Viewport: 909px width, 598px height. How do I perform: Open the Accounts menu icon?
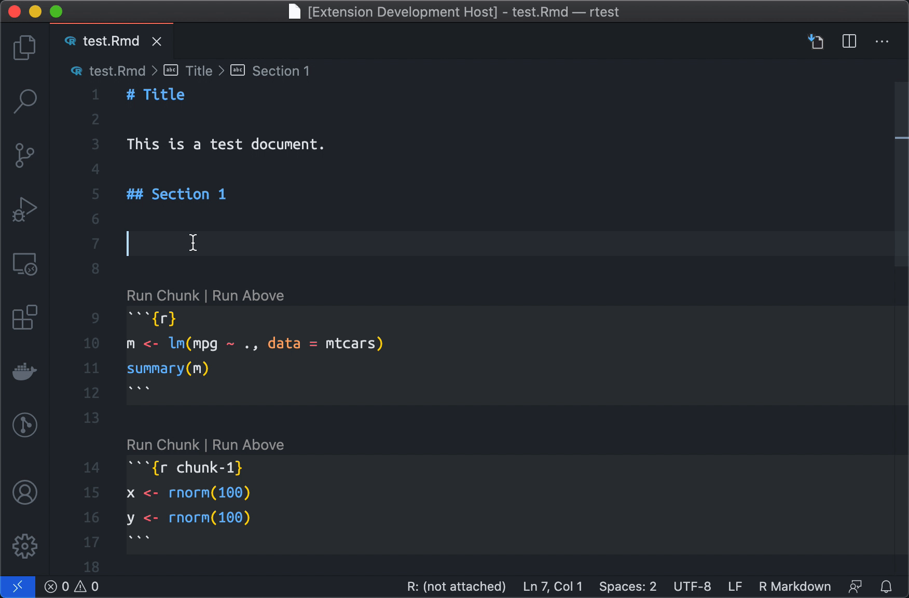point(24,492)
